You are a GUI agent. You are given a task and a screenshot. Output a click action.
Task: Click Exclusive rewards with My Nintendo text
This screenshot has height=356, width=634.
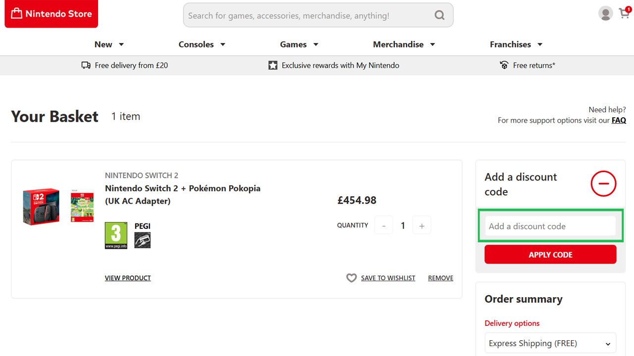(340, 65)
